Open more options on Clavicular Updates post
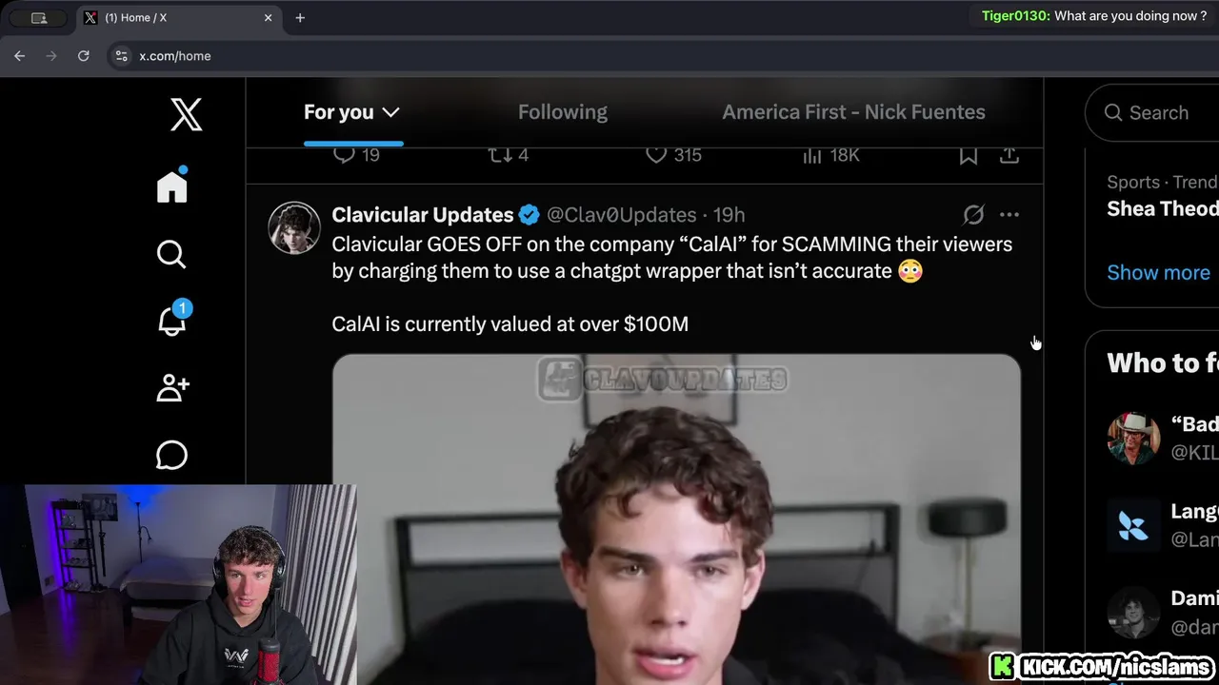This screenshot has height=685, width=1219. 1009,215
